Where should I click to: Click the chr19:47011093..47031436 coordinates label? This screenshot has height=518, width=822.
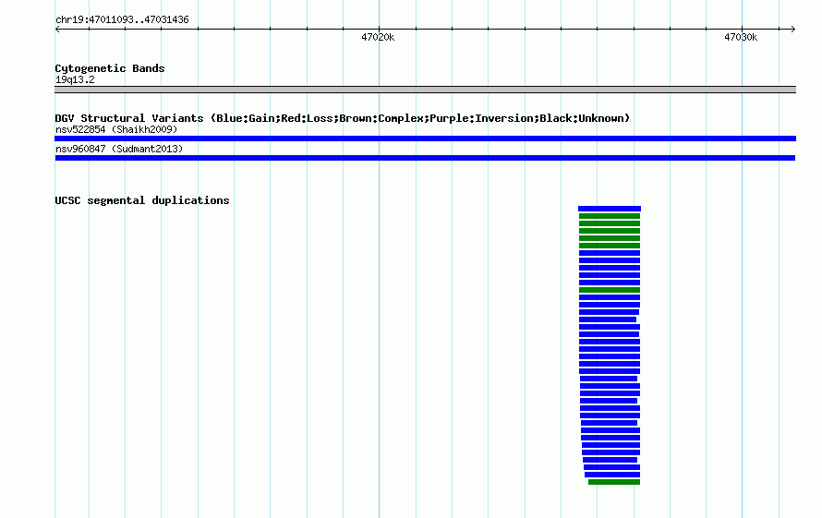pyautogui.click(x=122, y=19)
